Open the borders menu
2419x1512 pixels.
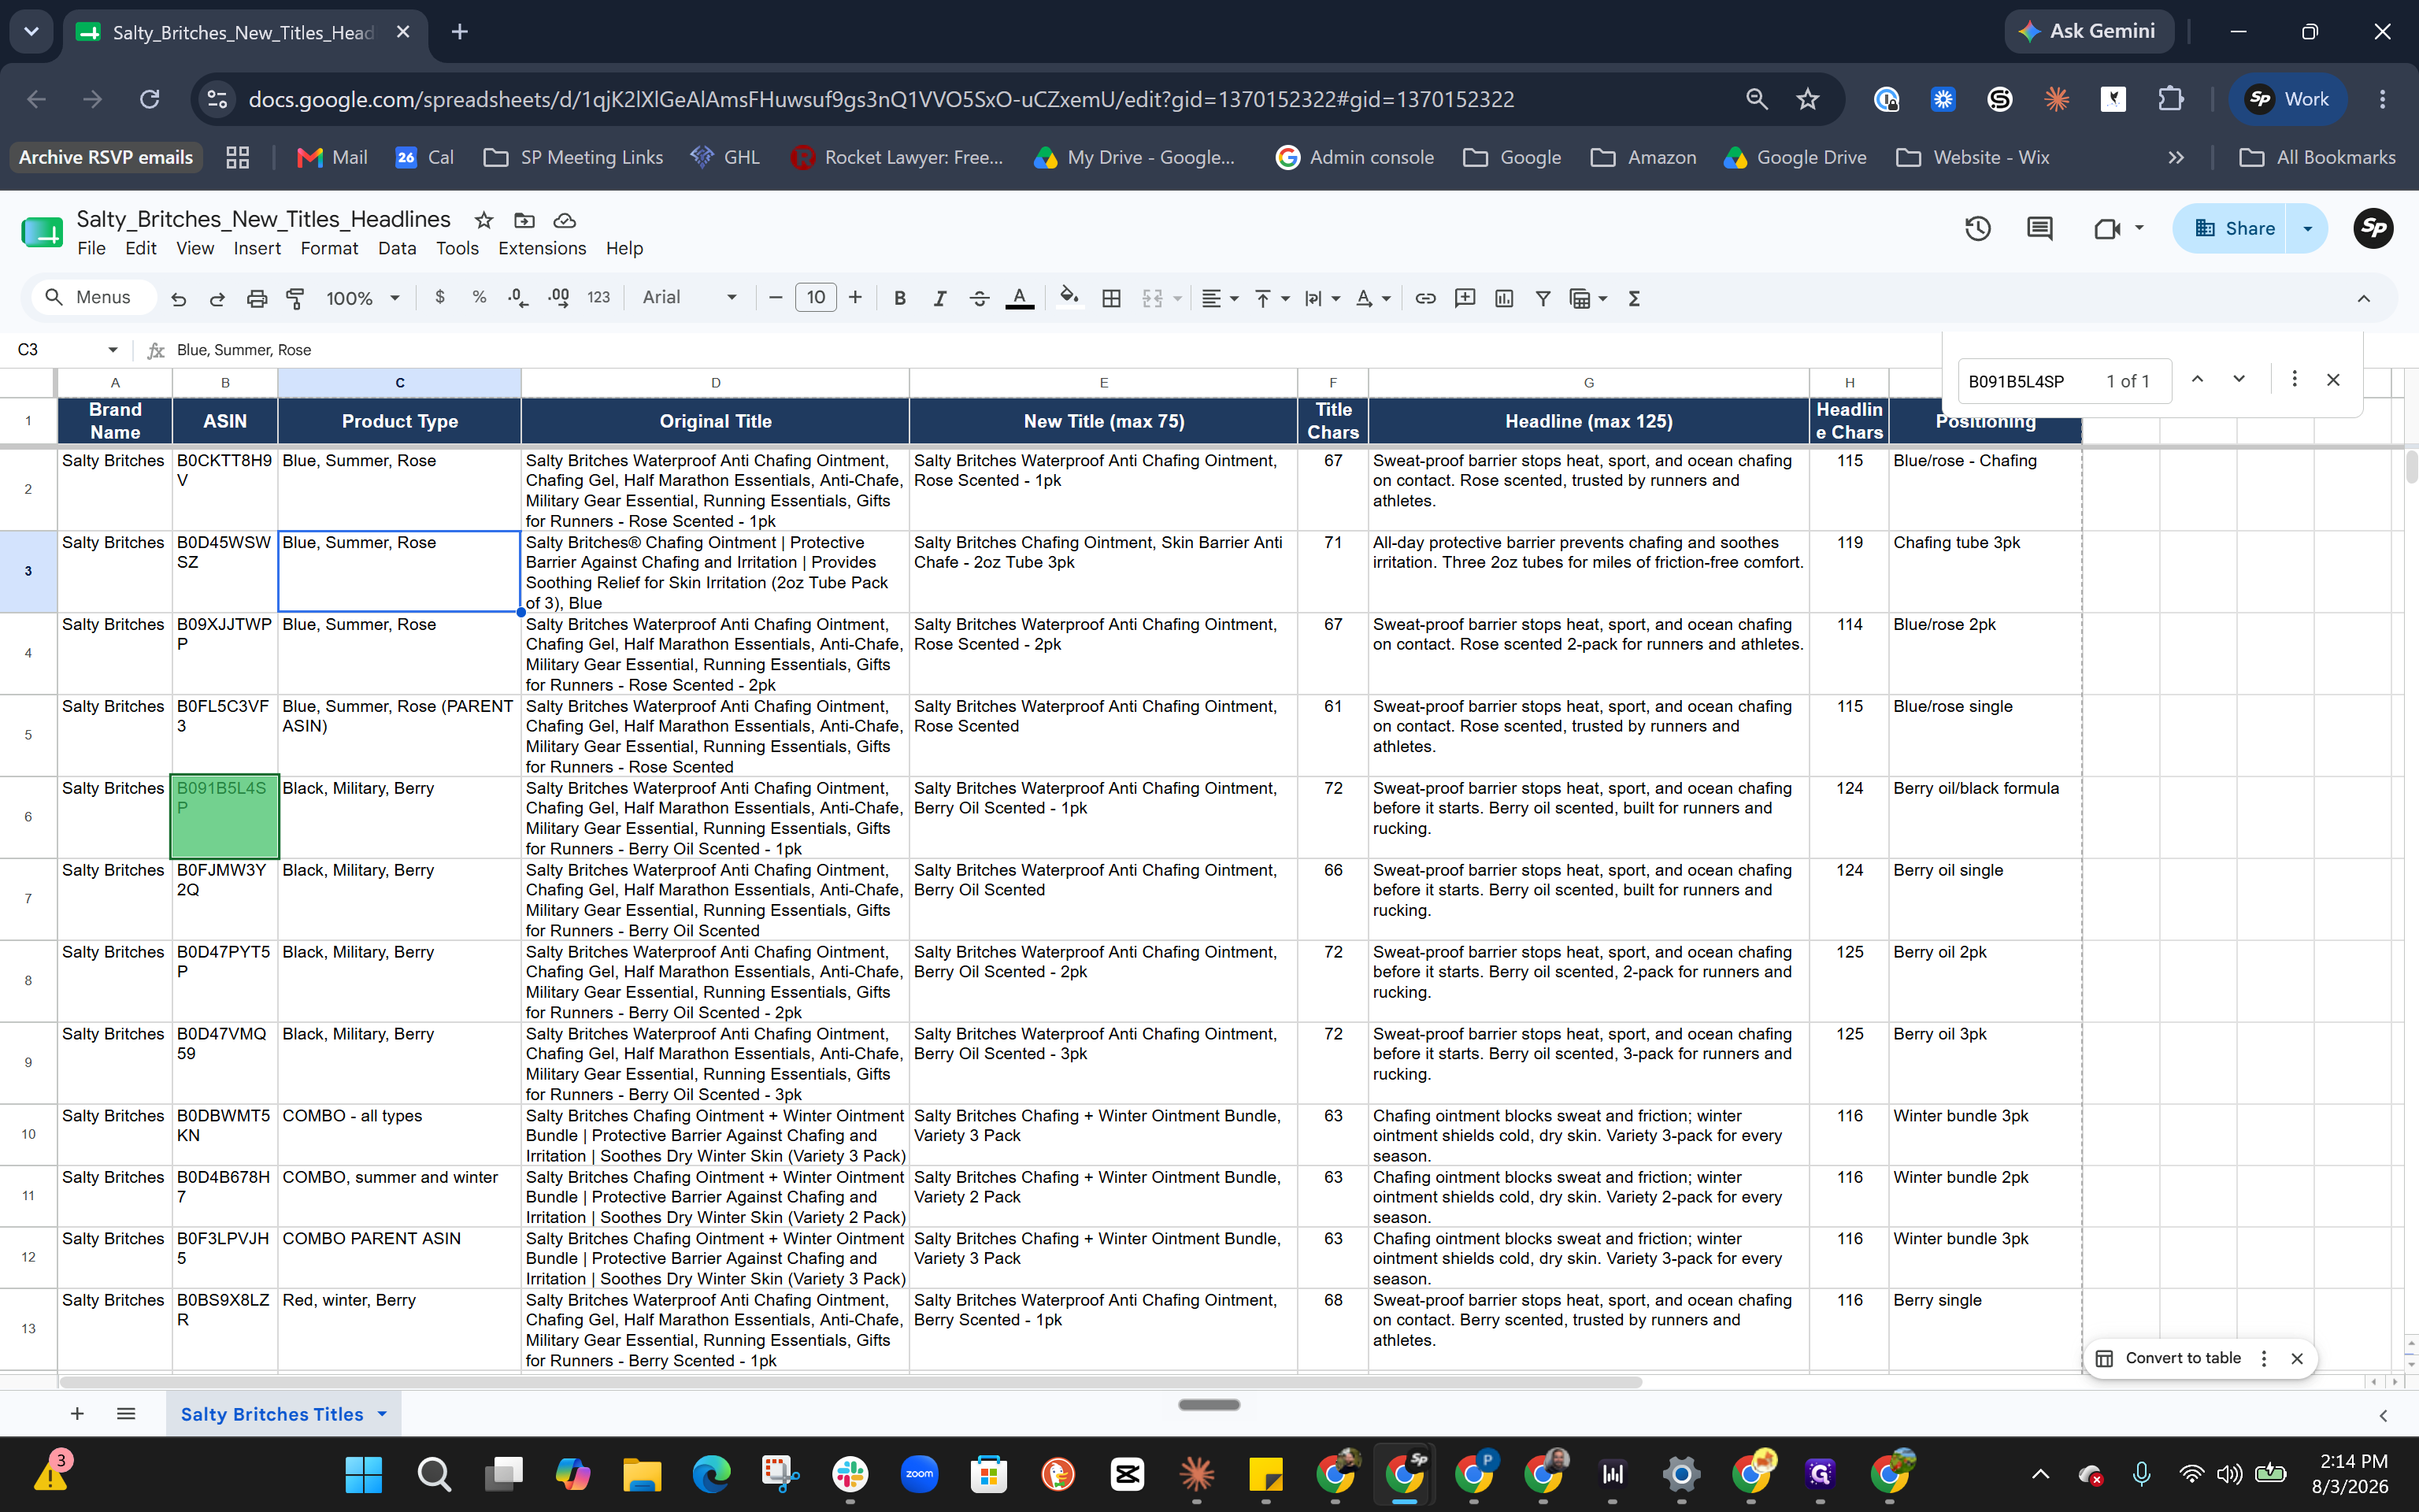pyautogui.click(x=1110, y=298)
